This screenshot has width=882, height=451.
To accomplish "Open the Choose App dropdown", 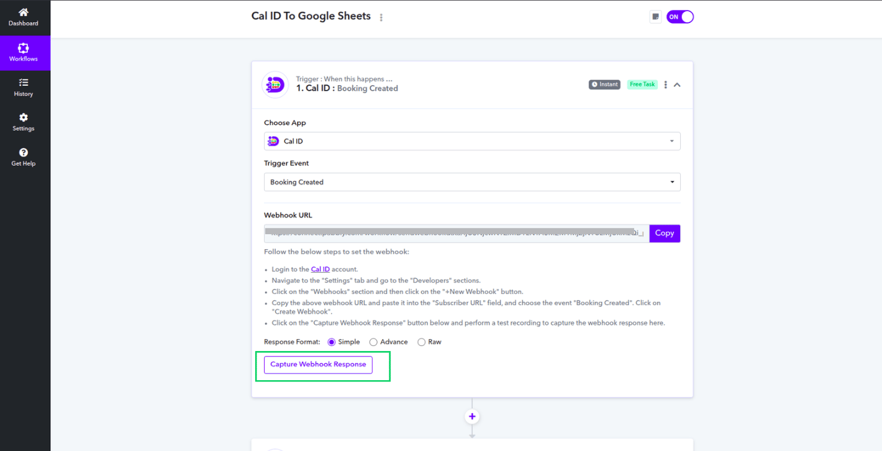I will click(472, 141).
